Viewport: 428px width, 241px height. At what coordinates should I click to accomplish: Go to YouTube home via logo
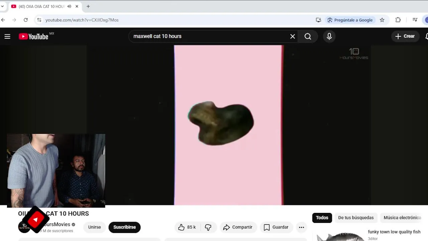[x=33, y=36]
